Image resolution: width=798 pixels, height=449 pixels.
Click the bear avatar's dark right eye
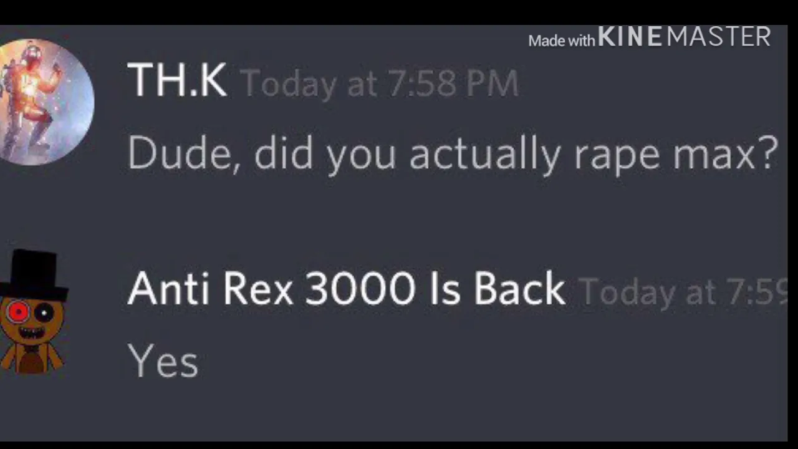pyautogui.click(x=44, y=312)
